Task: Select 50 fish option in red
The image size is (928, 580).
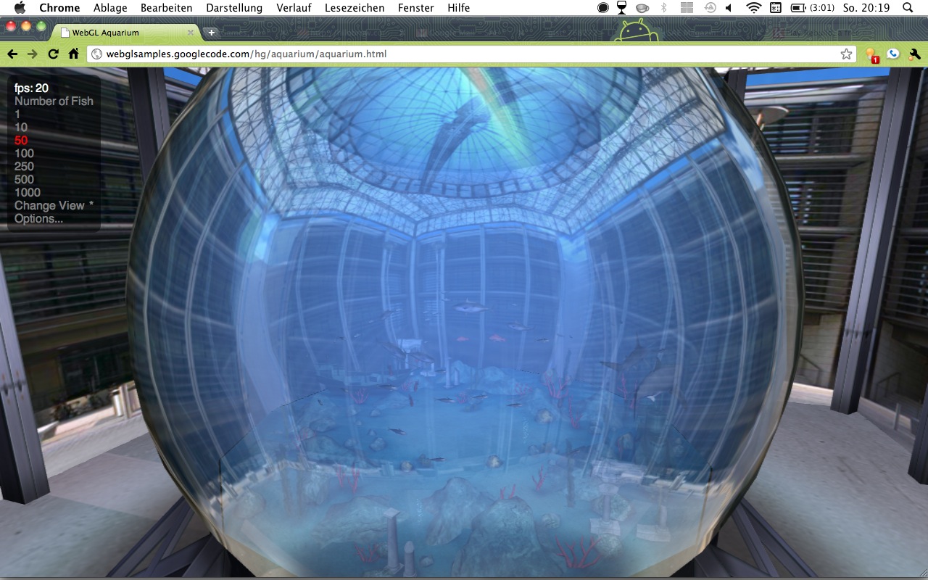Action: [21, 140]
